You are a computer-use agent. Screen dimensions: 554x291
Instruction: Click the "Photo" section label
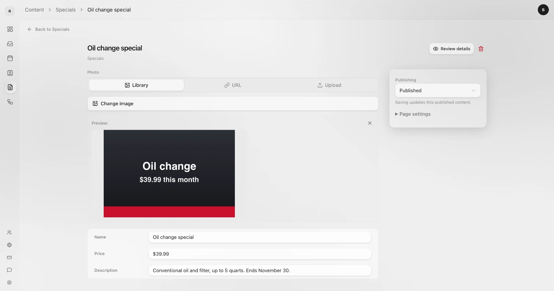pyautogui.click(x=93, y=72)
